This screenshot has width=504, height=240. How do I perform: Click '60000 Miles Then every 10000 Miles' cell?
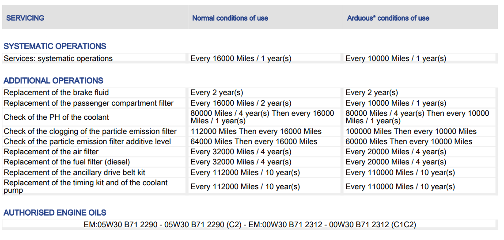coord(409,141)
